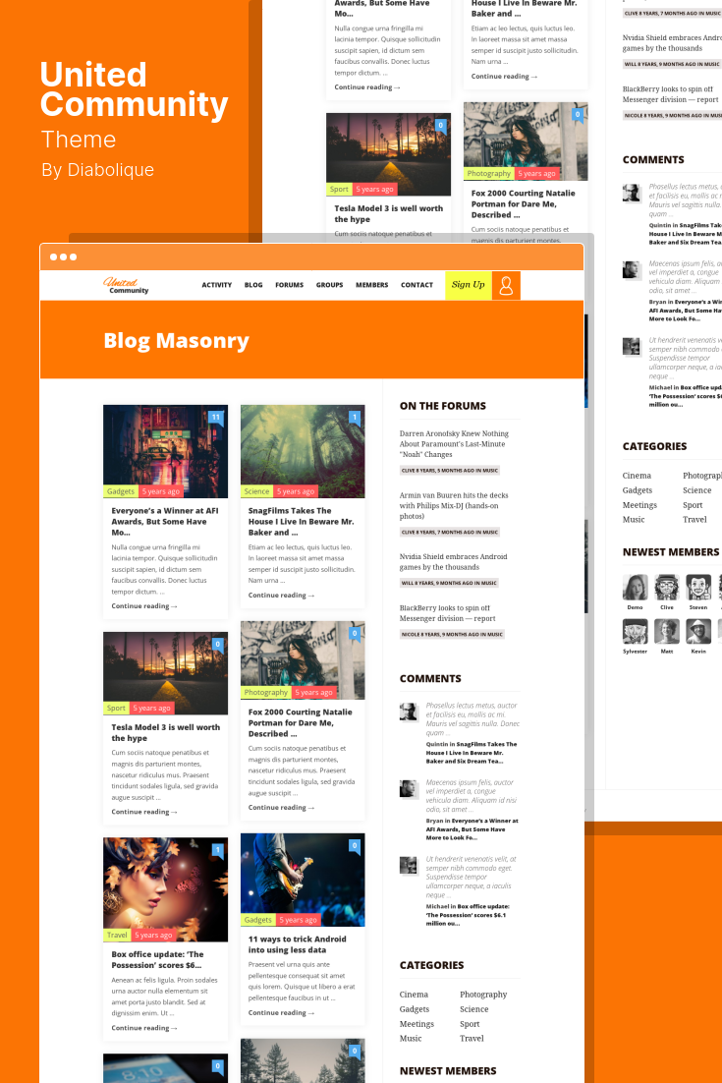
Task: Open title 'Everyone's a Winner at AFI Awards'
Action: click(165, 522)
